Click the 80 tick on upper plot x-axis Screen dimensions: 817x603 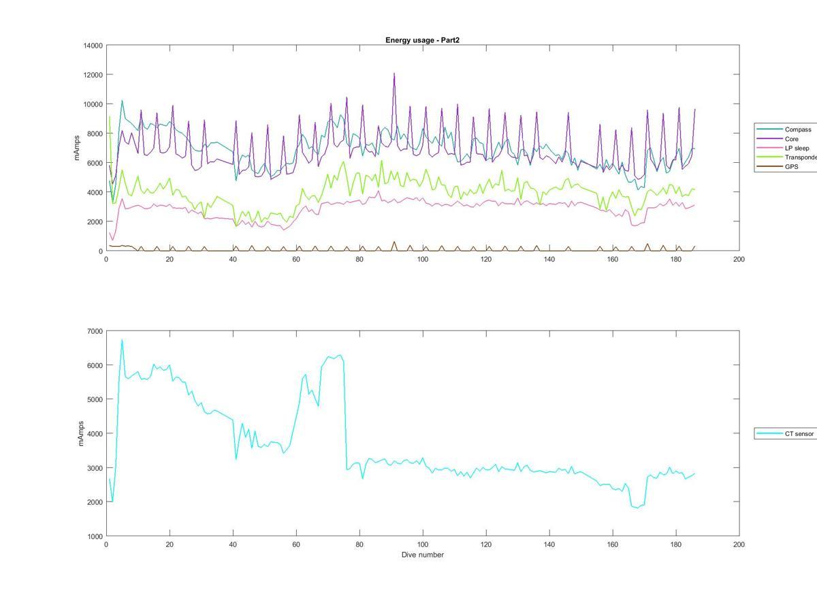point(359,259)
